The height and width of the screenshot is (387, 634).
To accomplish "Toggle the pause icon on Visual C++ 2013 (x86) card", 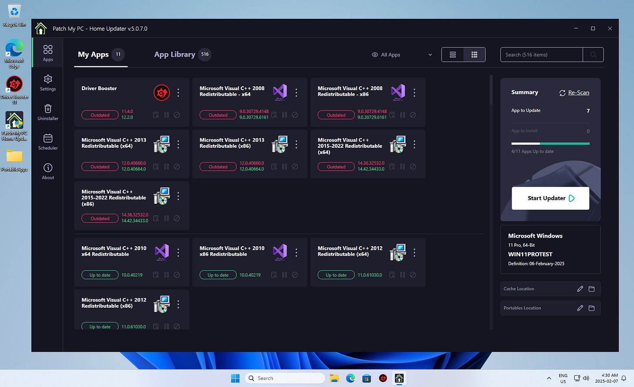I will click(284, 166).
